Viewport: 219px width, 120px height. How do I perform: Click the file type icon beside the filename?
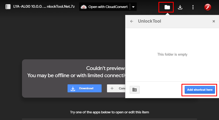point(8,7)
